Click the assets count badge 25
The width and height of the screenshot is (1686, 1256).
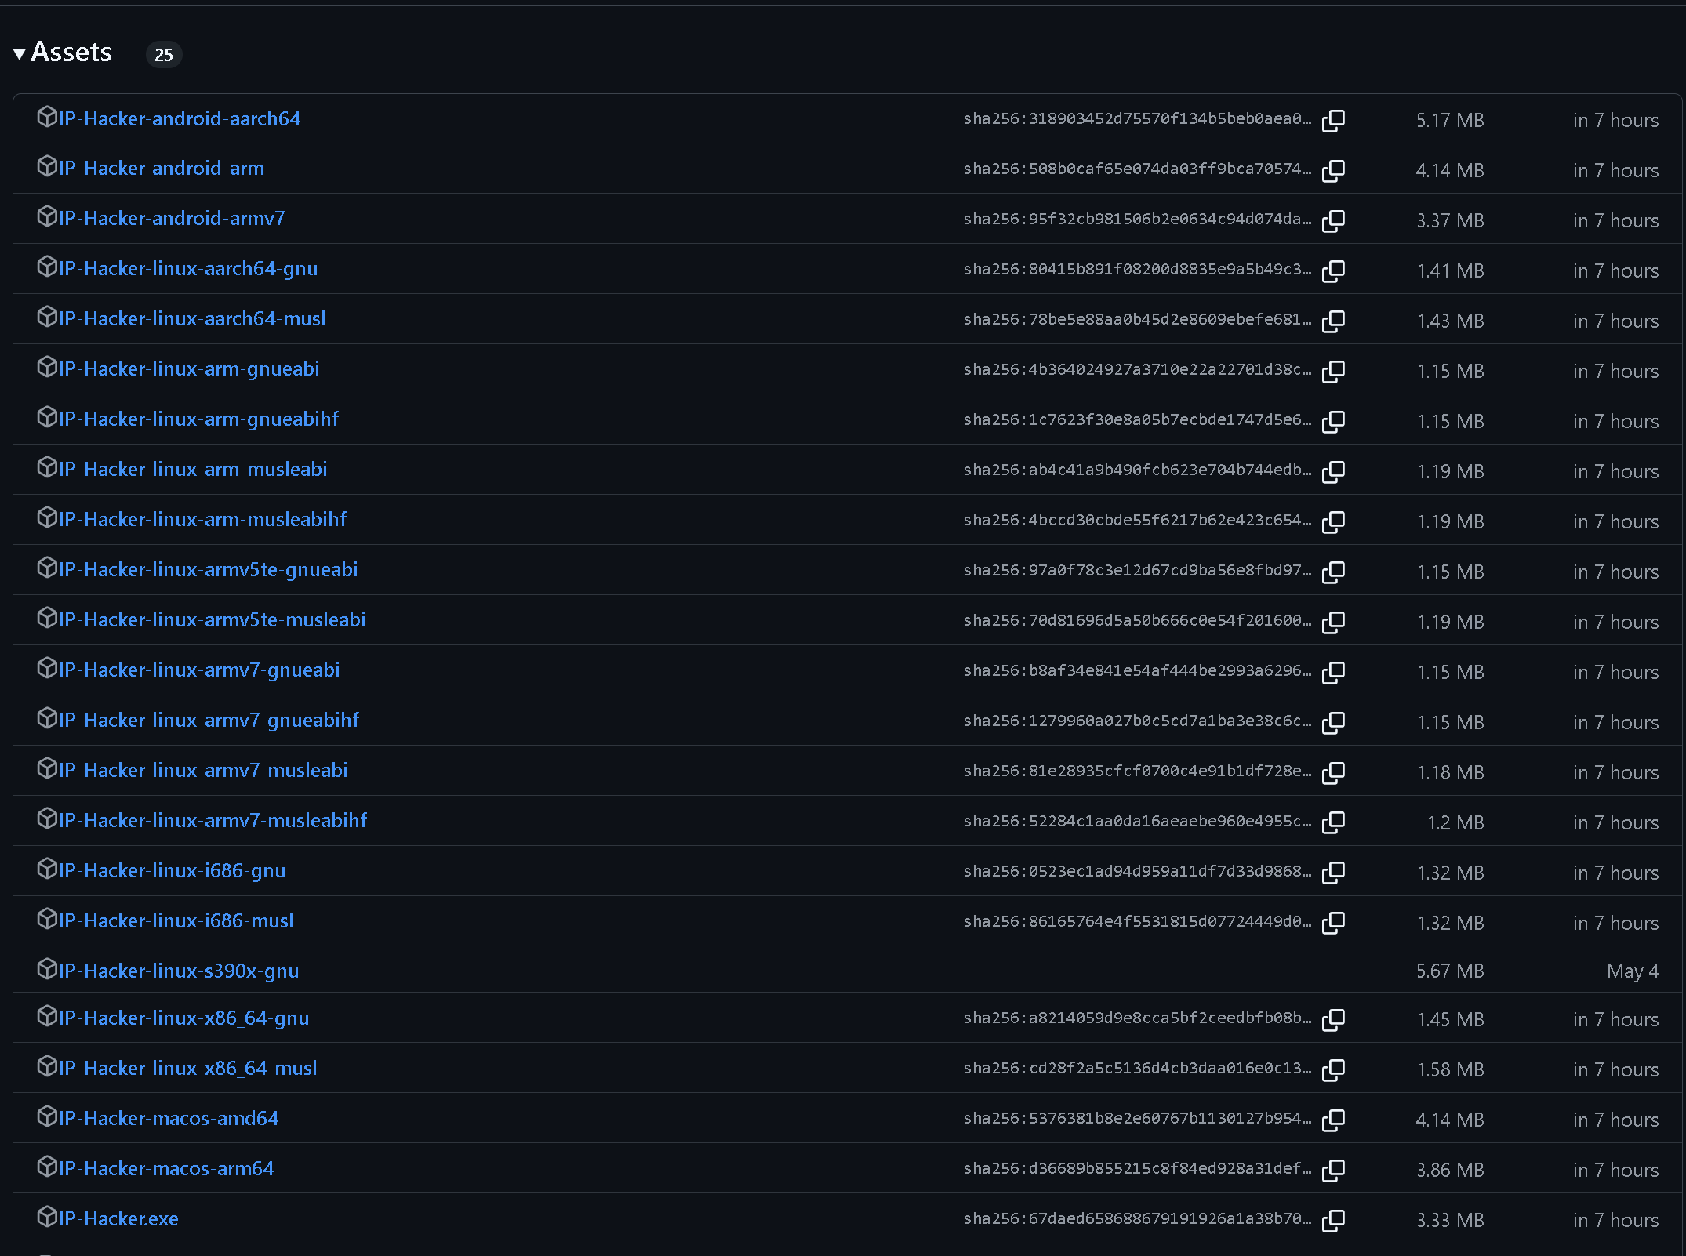(x=164, y=55)
